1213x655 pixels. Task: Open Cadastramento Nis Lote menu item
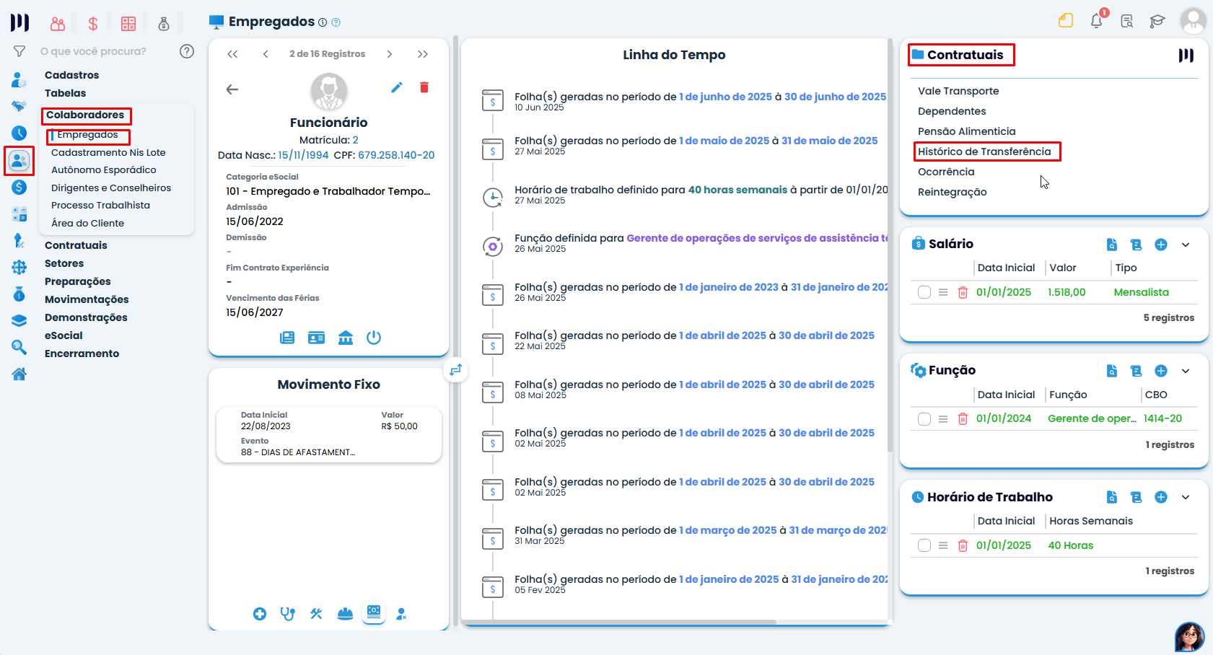click(108, 152)
